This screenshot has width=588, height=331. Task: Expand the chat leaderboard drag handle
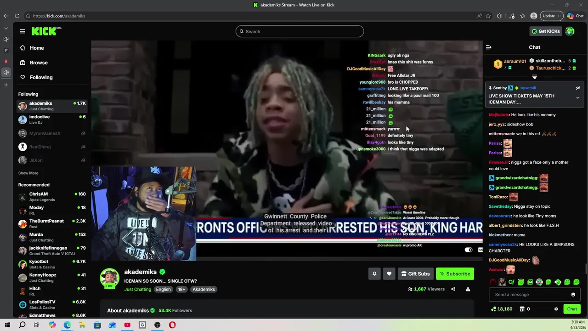pos(534,77)
